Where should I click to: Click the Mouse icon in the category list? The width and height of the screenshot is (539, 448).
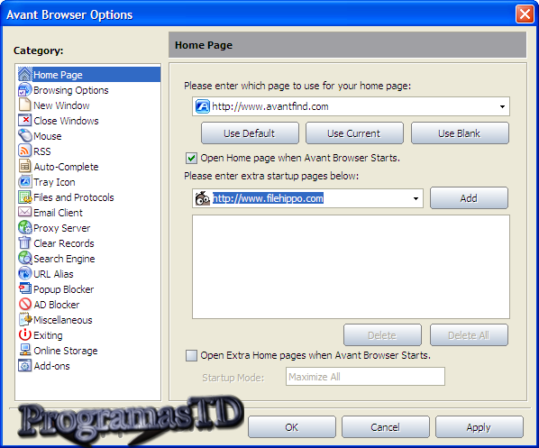24,136
